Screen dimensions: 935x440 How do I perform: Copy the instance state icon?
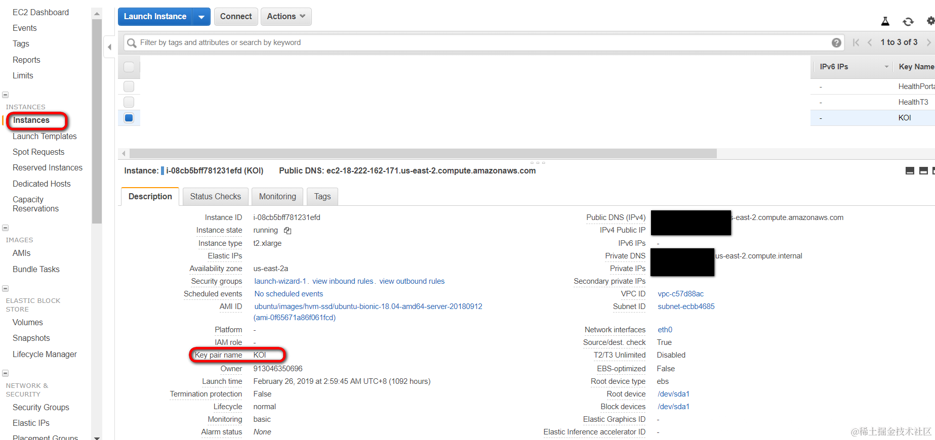click(x=288, y=231)
